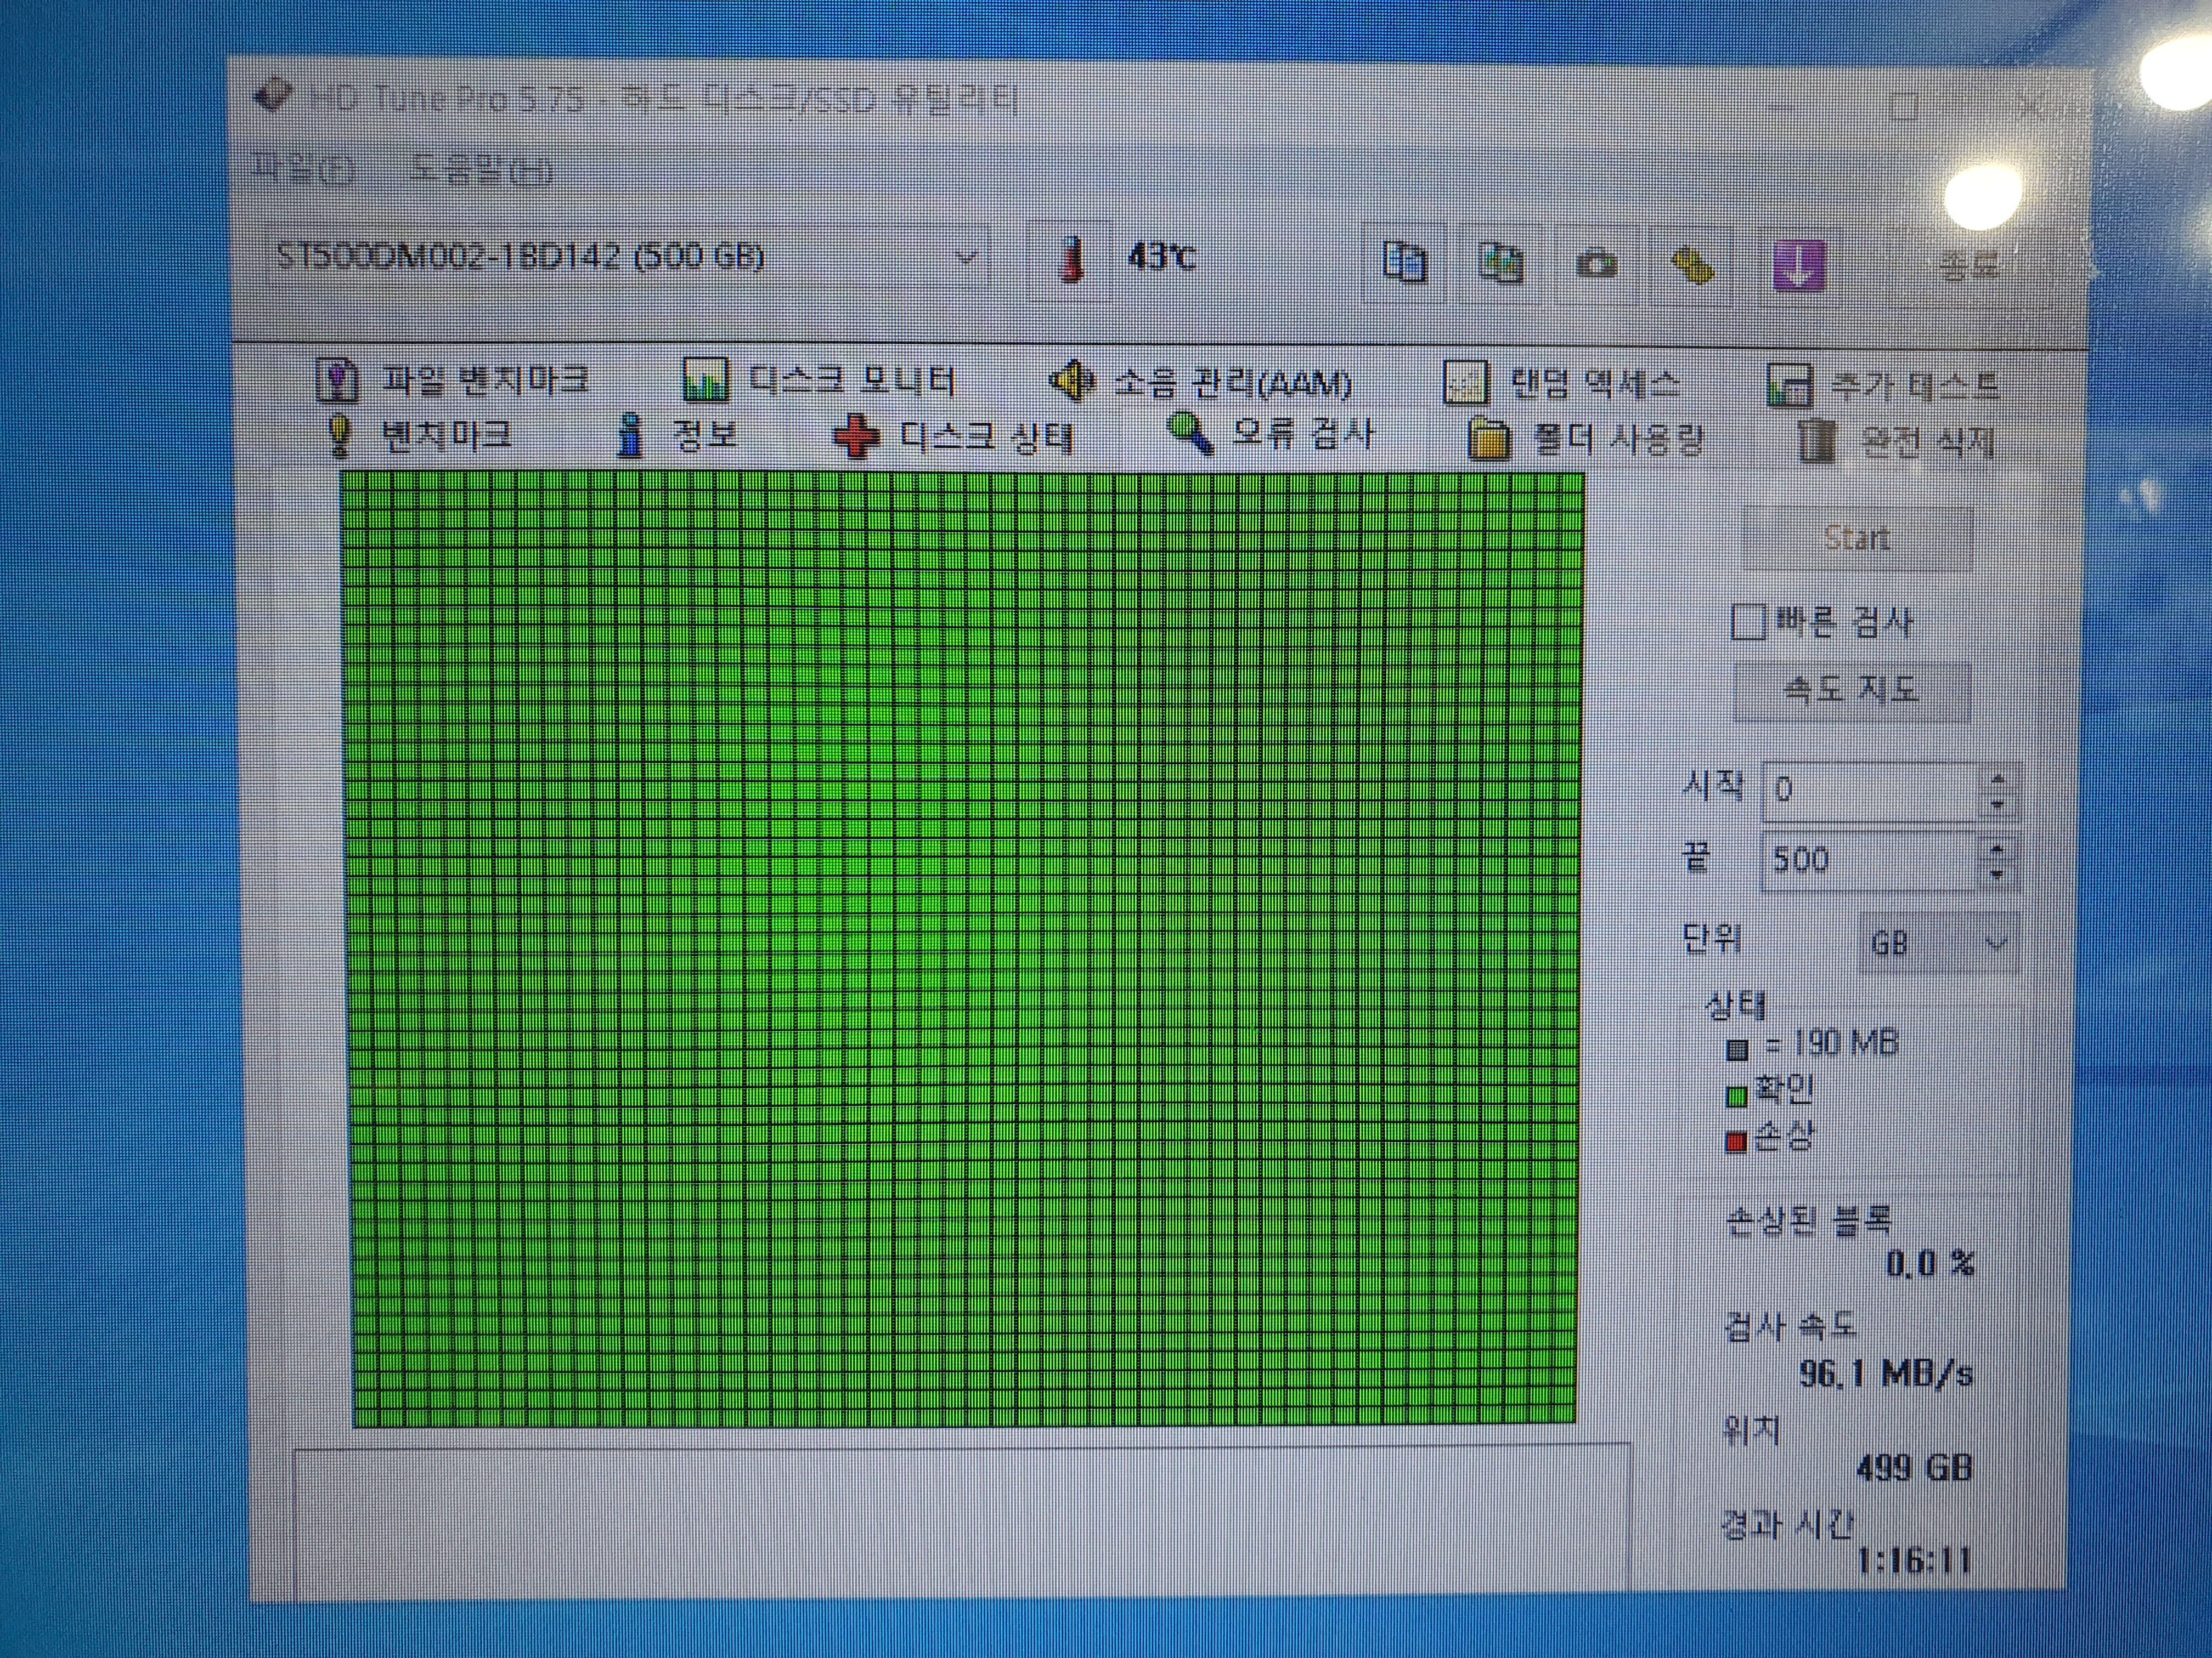Viewport: 2212px width, 1658px height.
Task: Open the 도움말 menu
Action: pos(481,171)
